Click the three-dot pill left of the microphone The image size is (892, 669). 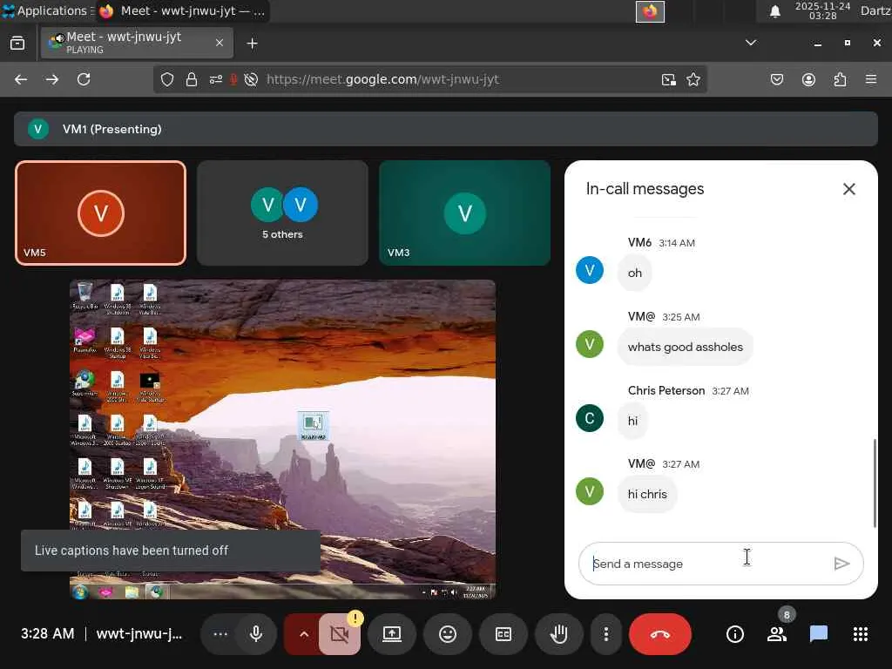click(x=220, y=634)
